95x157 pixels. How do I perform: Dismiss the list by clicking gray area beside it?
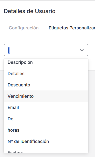[92, 110]
